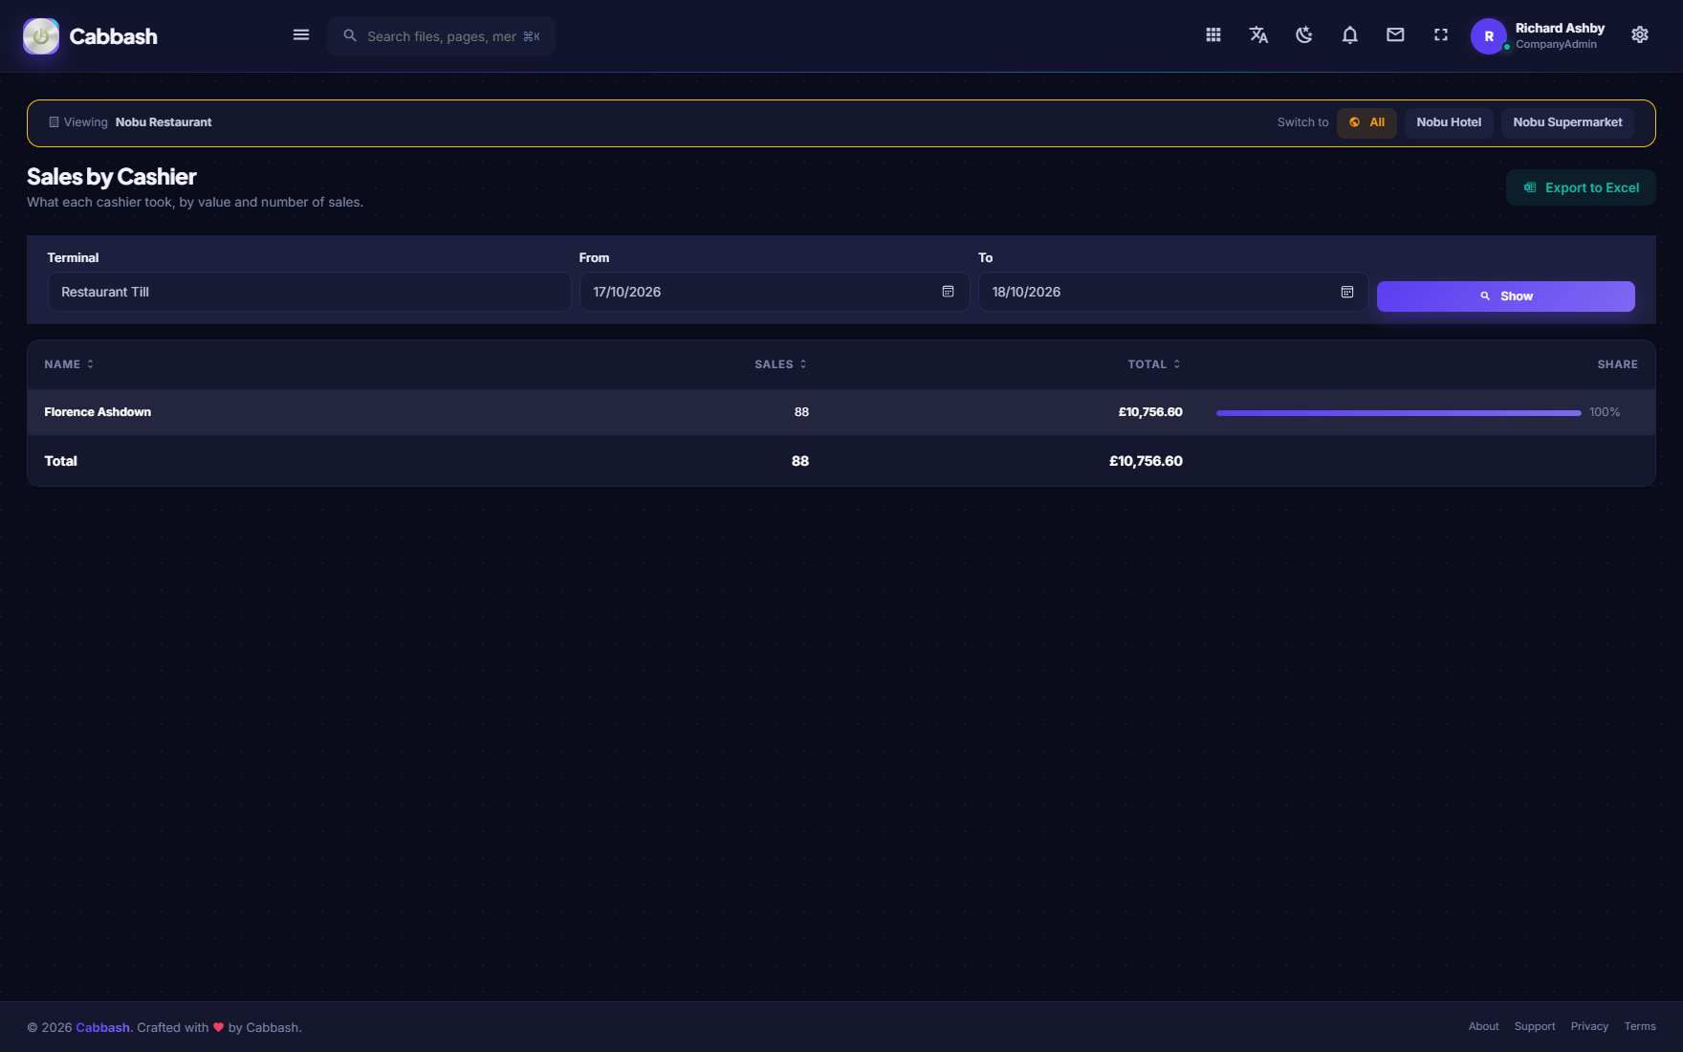Image resolution: width=1683 pixels, height=1052 pixels.
Task: Click the To date field 18/10/2026
Action: point(1173,292)
